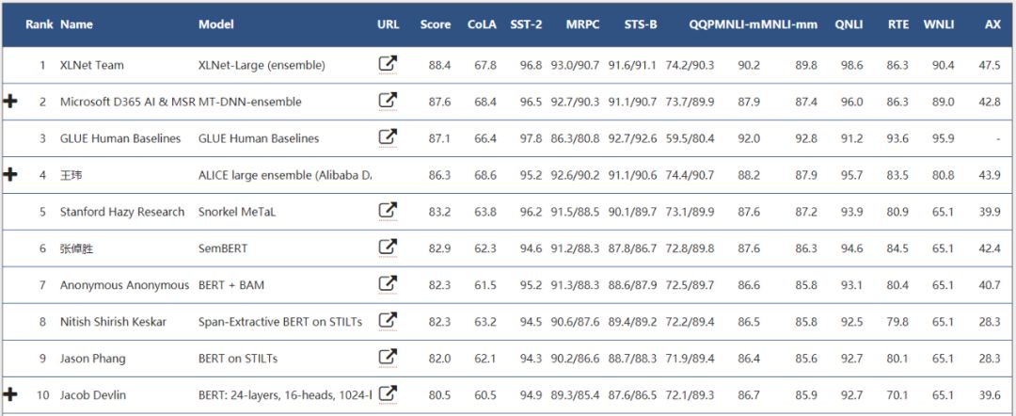Click the CoLA column header
The image size is (1016, 416).
(x=482, y=24)
